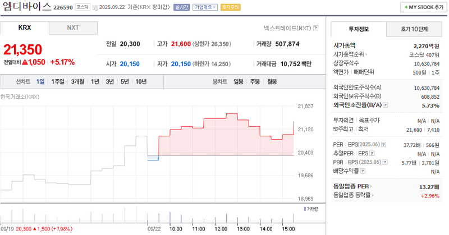Image resolution: width=449 pixels, height=235 pixels.
Task: Click the current price 21,350
Action: 22,49
